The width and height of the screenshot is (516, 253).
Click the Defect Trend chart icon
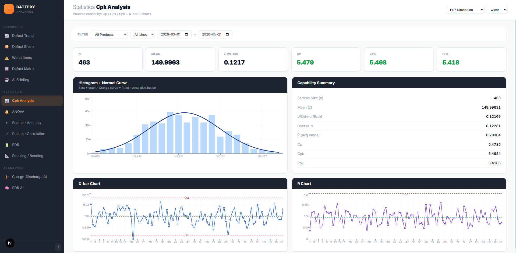[7, 36]
